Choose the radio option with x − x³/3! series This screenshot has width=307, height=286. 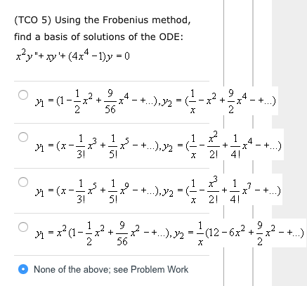point(23,137)
